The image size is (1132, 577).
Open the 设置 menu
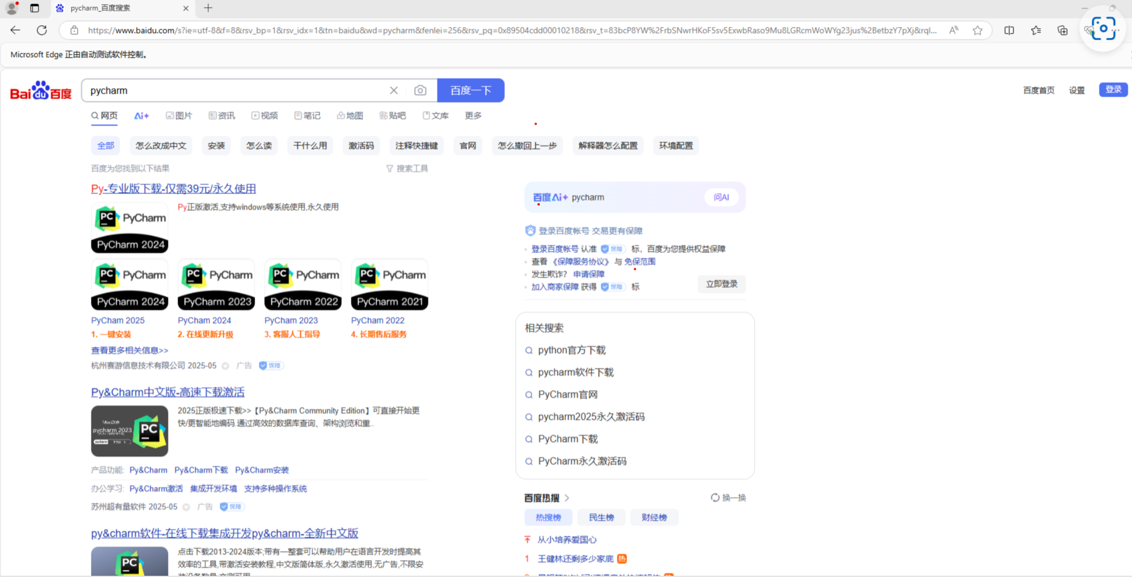coord(1077,90)
